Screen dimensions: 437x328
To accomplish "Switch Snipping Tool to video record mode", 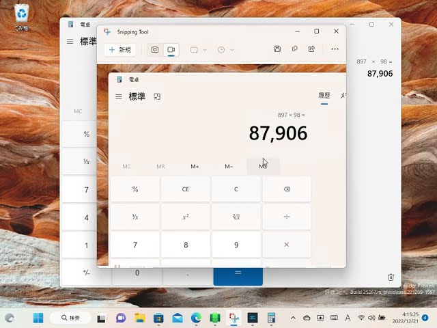I will [171, 50].
